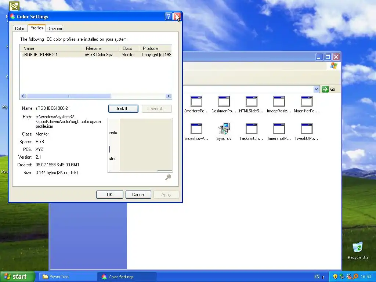
Task: Click the profile list left scroll arrow
Action: tap(23, 96)
